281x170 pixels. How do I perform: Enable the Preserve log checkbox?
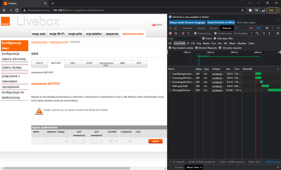pyautogui.click(x=196, y=33)
